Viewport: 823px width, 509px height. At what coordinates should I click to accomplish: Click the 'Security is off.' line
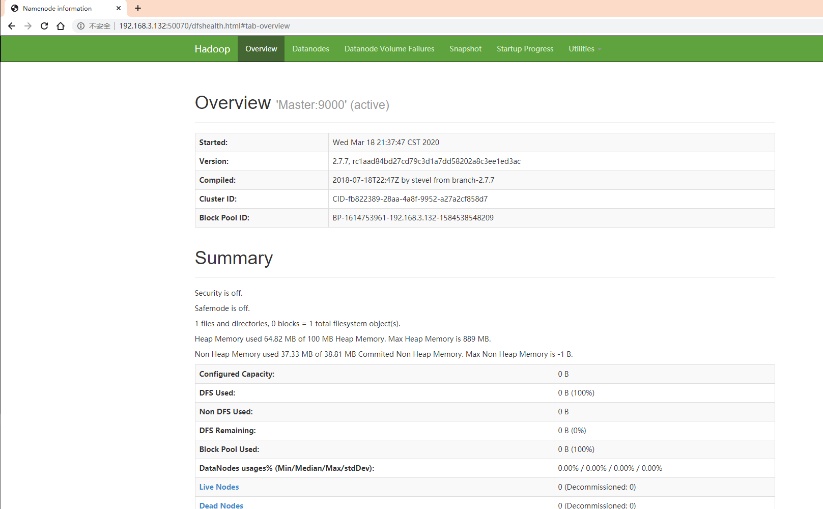click(x=219, y=293)
